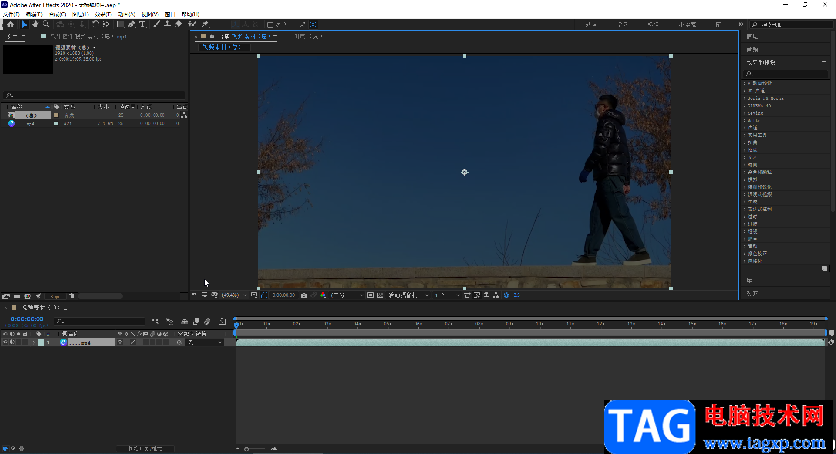The width and height of the screenshot is (836, 454).
Task: Go to the Home screen icon
Action: pyautogui.click(x=10, y=24)
